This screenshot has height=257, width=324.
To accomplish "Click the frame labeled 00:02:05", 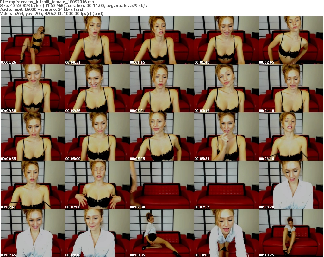I will 291,41.
